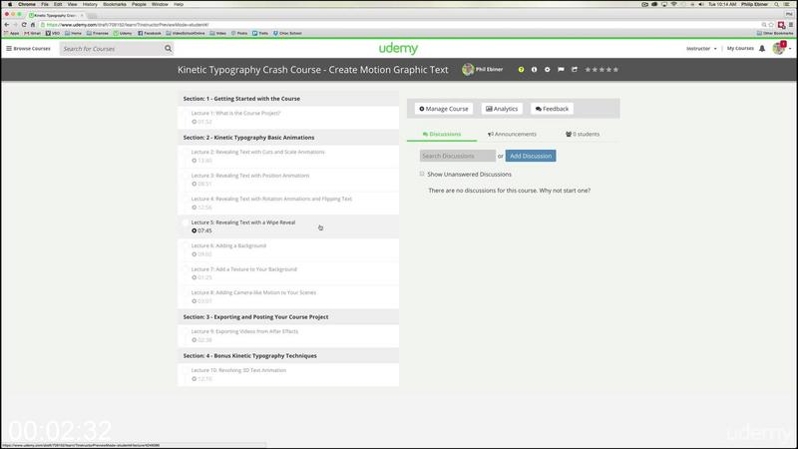798x449 pixels.
Task: Open Chrome's hamburger menu icon
Action: pyautogui.click(x=791, y=24)
